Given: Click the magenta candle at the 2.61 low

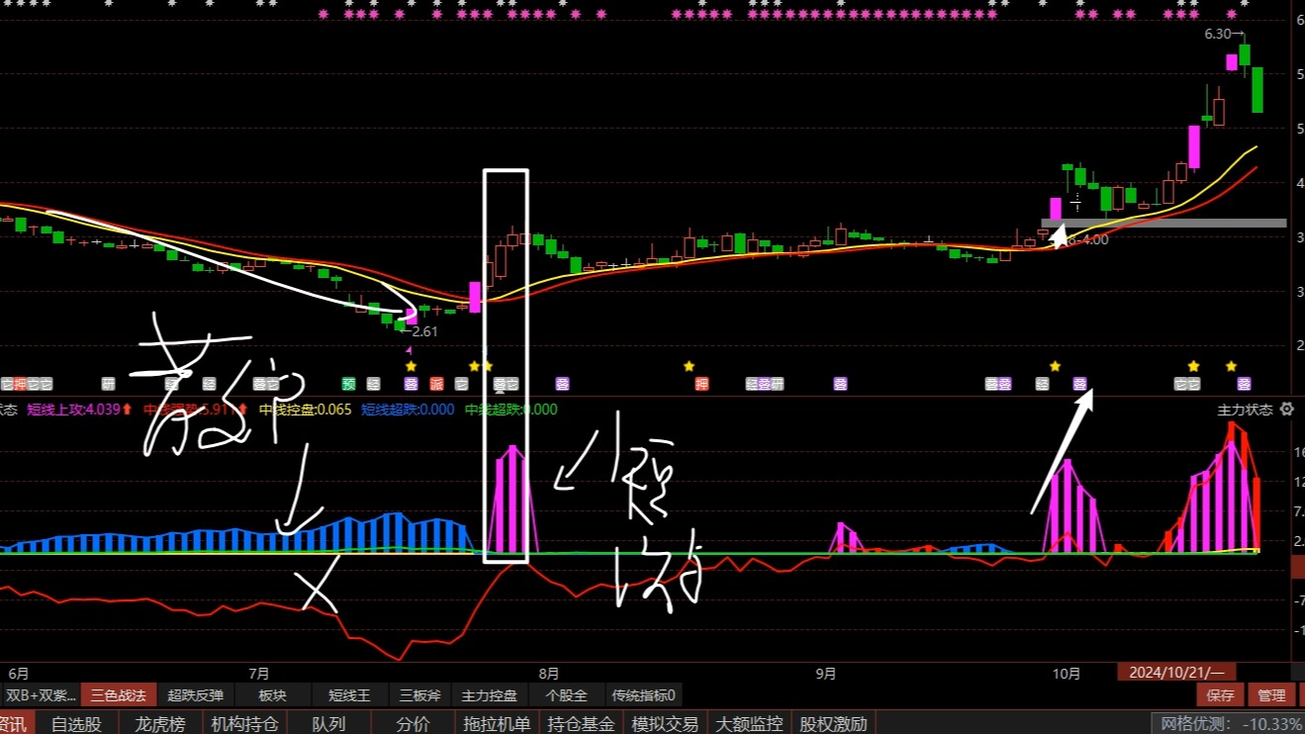Looking at the screenshot, I should click(412, 317).
